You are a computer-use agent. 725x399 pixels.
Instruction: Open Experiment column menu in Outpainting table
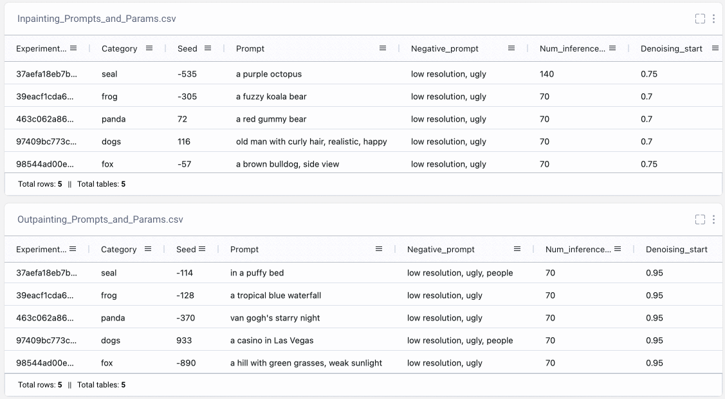pos(73,249)
